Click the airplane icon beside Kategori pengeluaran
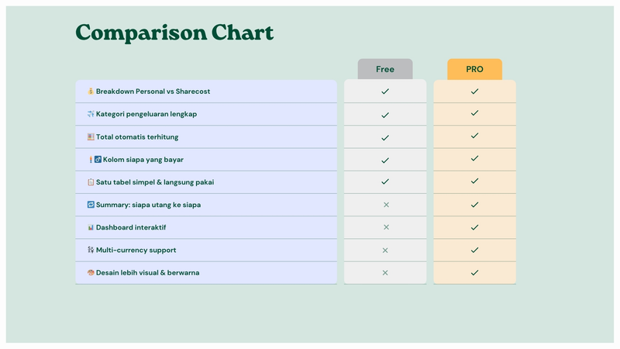 coord(91,114)
